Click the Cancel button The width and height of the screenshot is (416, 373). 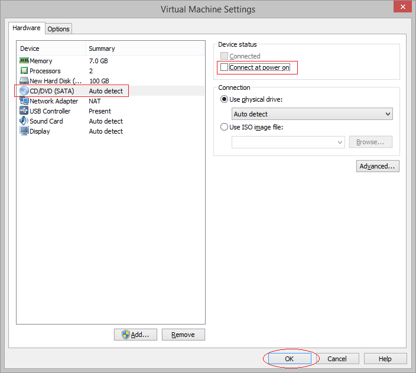pos(337,359)
